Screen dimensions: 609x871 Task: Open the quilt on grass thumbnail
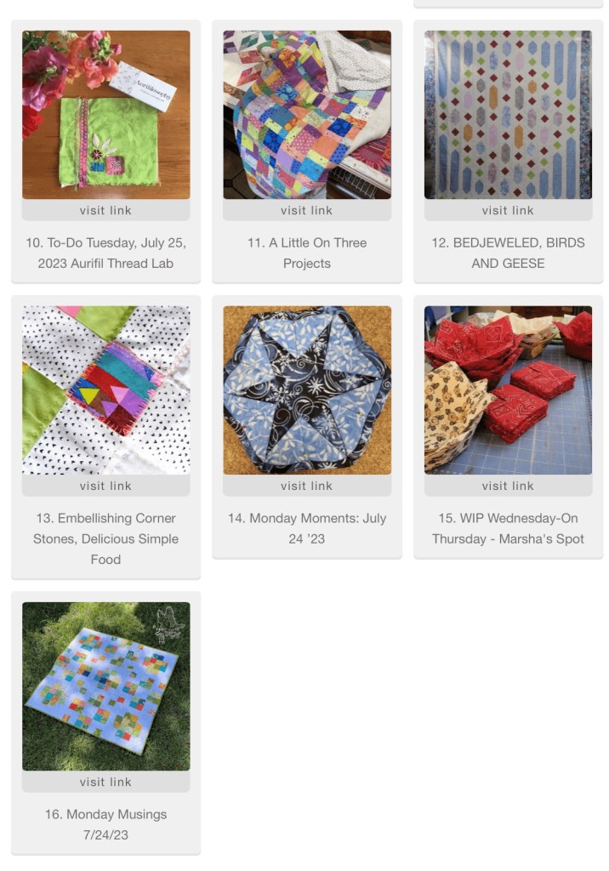click(x=105, y=686)
